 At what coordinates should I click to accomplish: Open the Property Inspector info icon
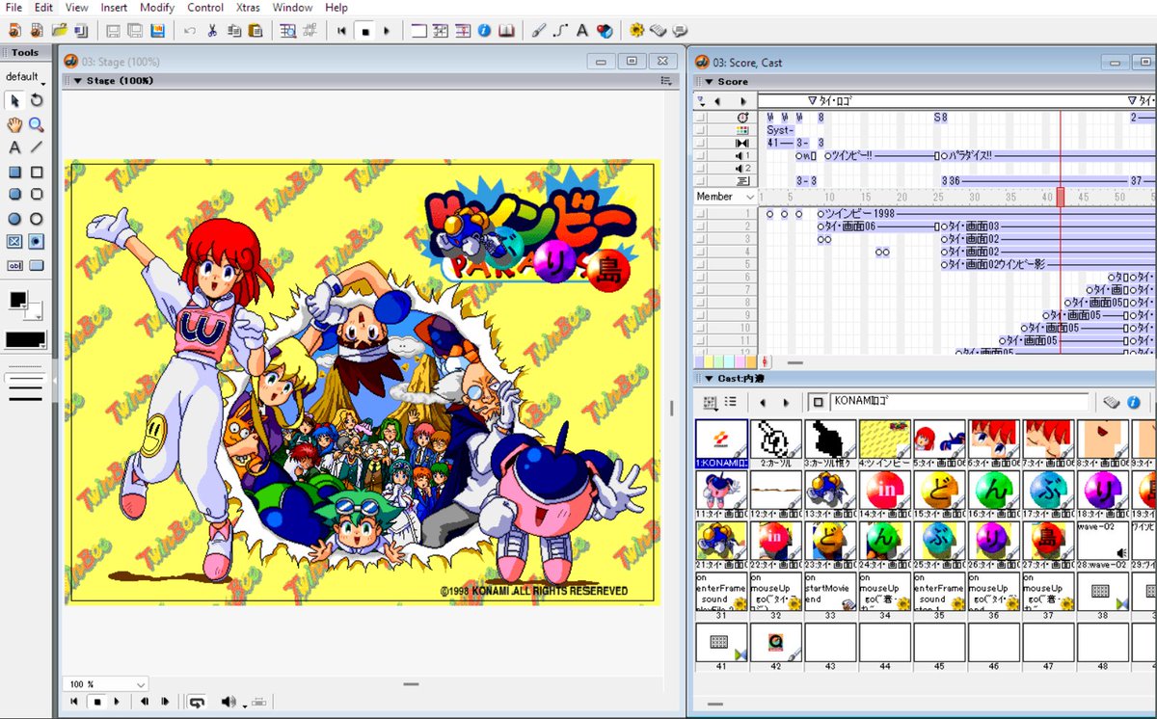point(484,30)
